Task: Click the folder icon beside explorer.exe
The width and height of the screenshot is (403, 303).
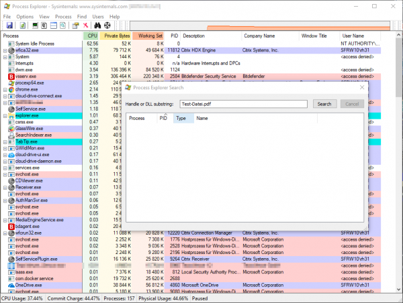Action: 11,116
